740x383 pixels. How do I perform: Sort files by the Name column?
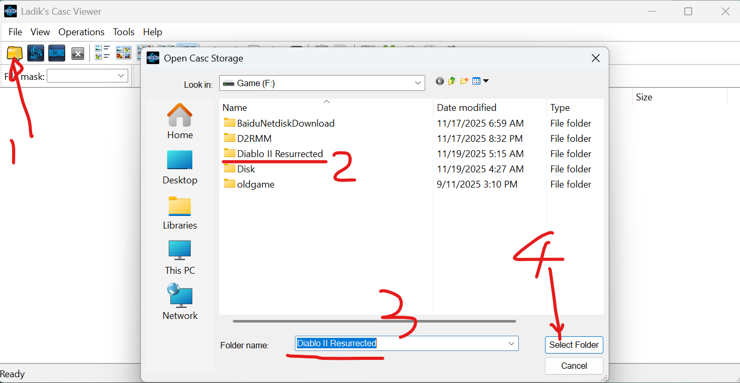[x=326, y=108]
